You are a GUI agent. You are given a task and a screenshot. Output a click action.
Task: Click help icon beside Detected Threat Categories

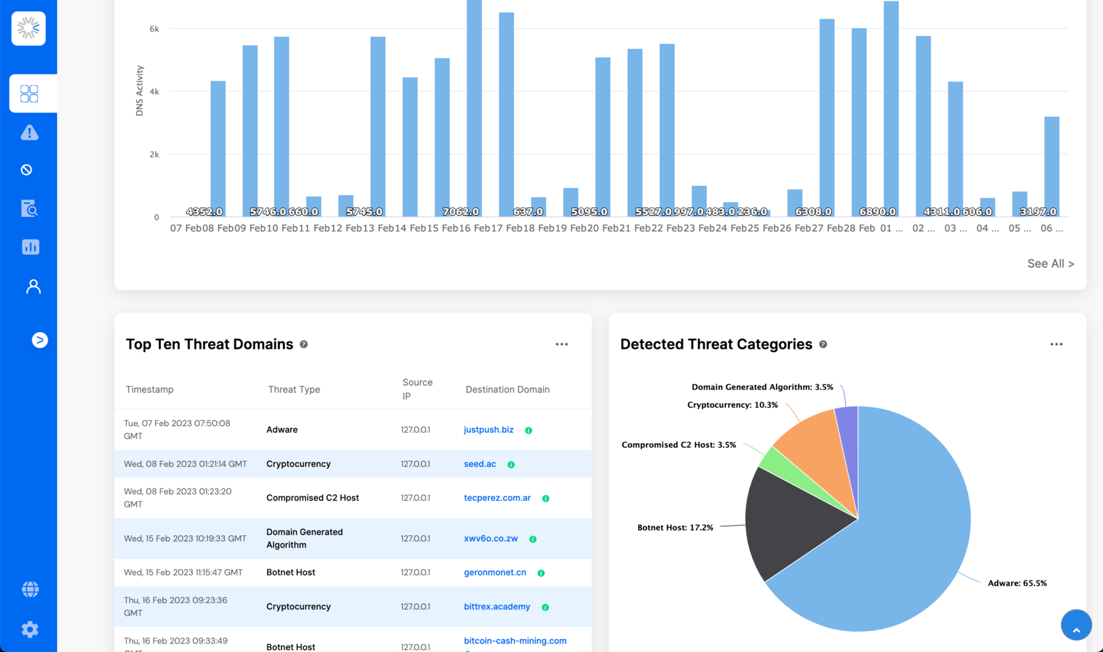[x=823, y=344]
